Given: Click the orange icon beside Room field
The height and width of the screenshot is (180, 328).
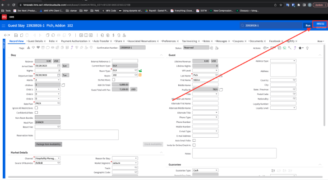Looking at the screenshot, I should point(140,75).
